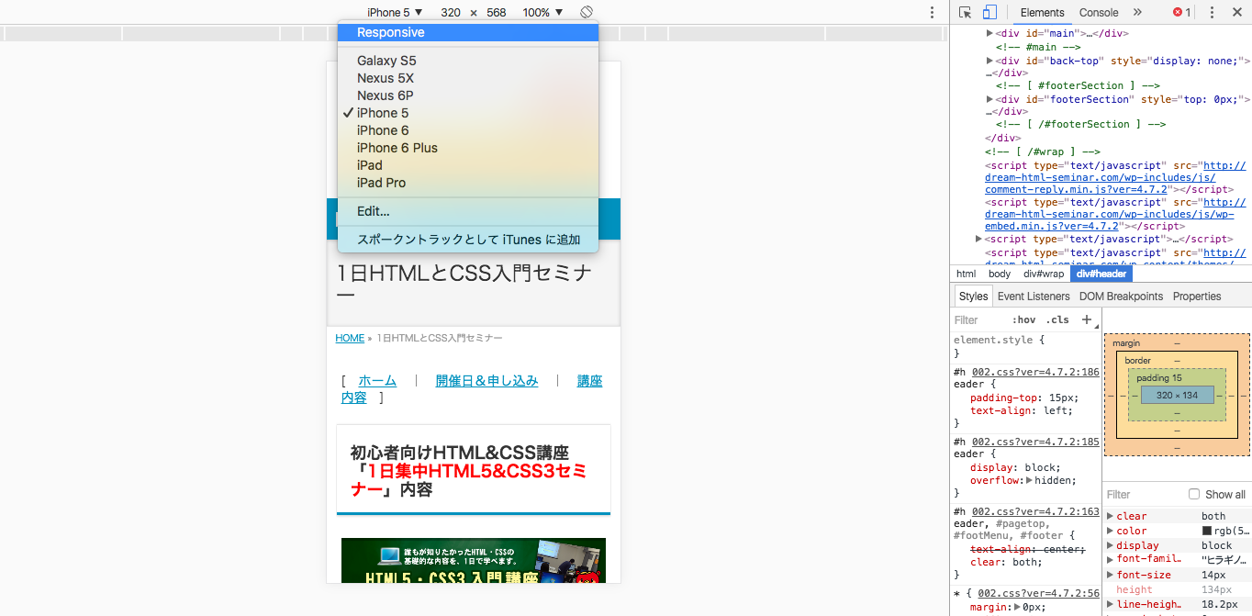Viewport: 1252px width, 616px height.
Task: Open the Properties tab
Action: (x=1197, y=296)
